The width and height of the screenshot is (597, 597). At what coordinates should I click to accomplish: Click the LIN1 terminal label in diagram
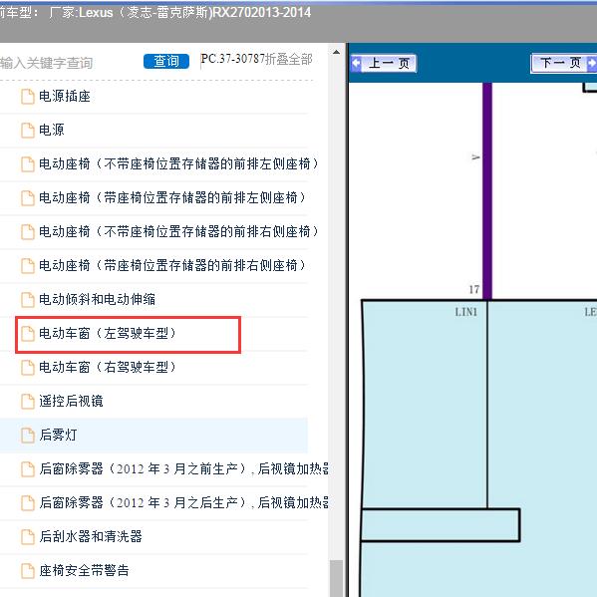pos(466,312)
